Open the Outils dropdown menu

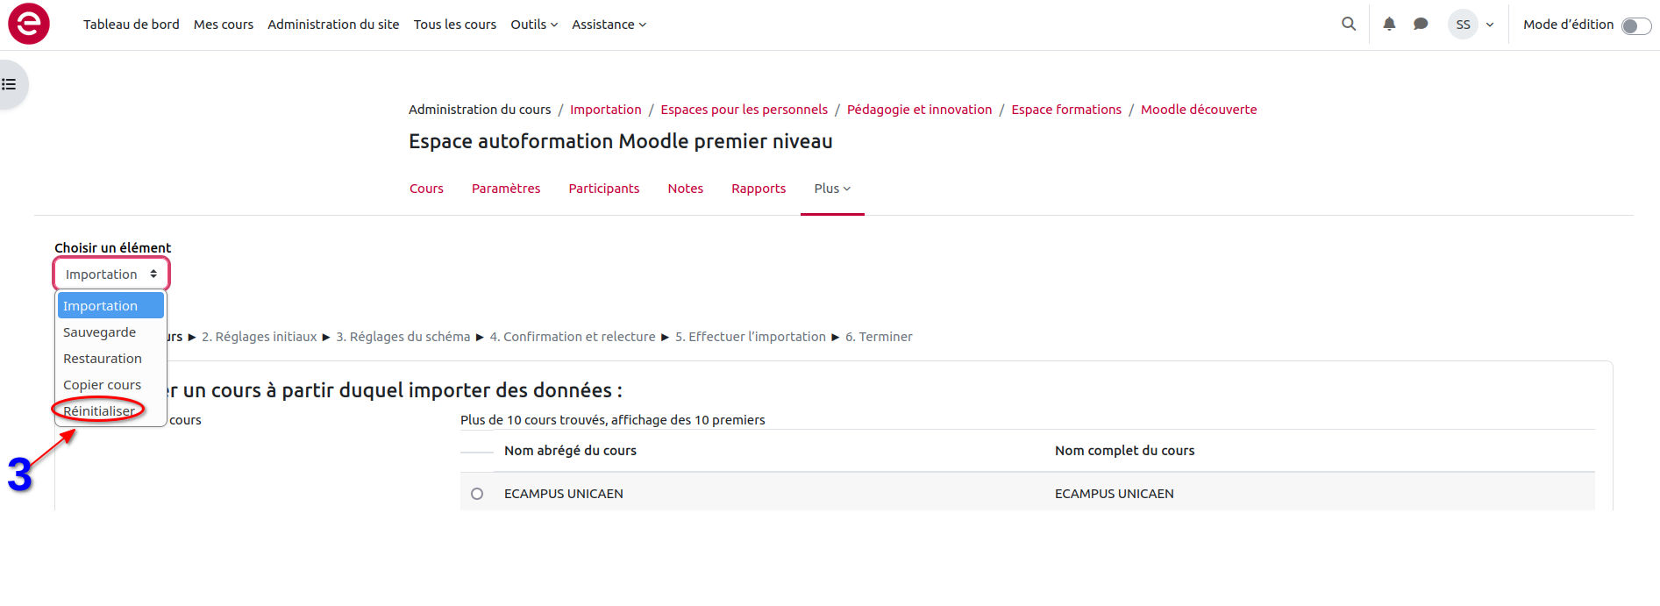tap(533, 25)
